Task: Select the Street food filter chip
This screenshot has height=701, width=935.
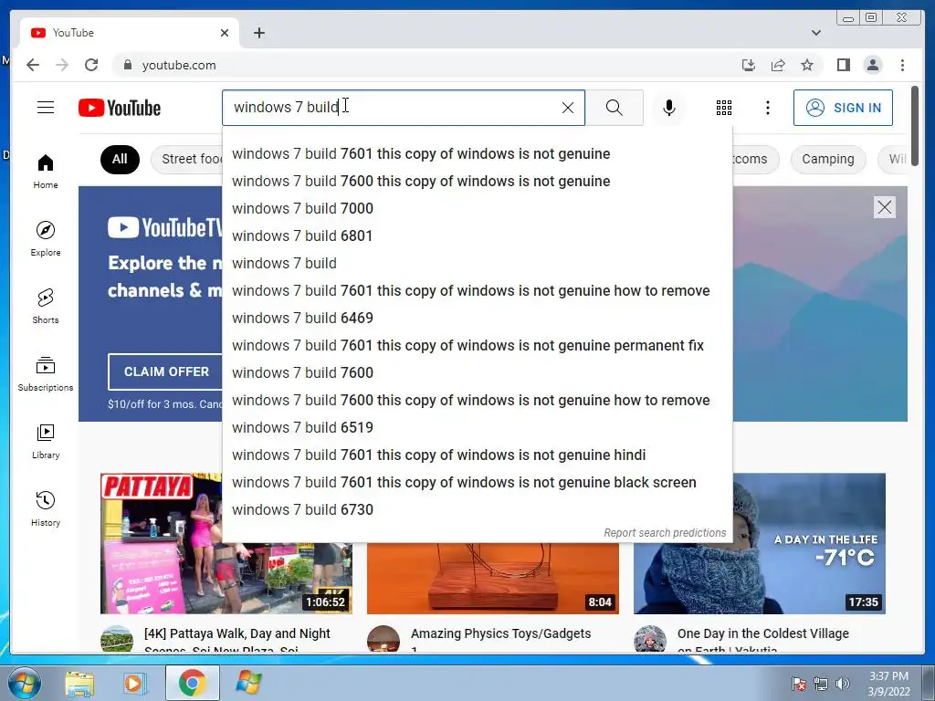Action: point(186,159)
